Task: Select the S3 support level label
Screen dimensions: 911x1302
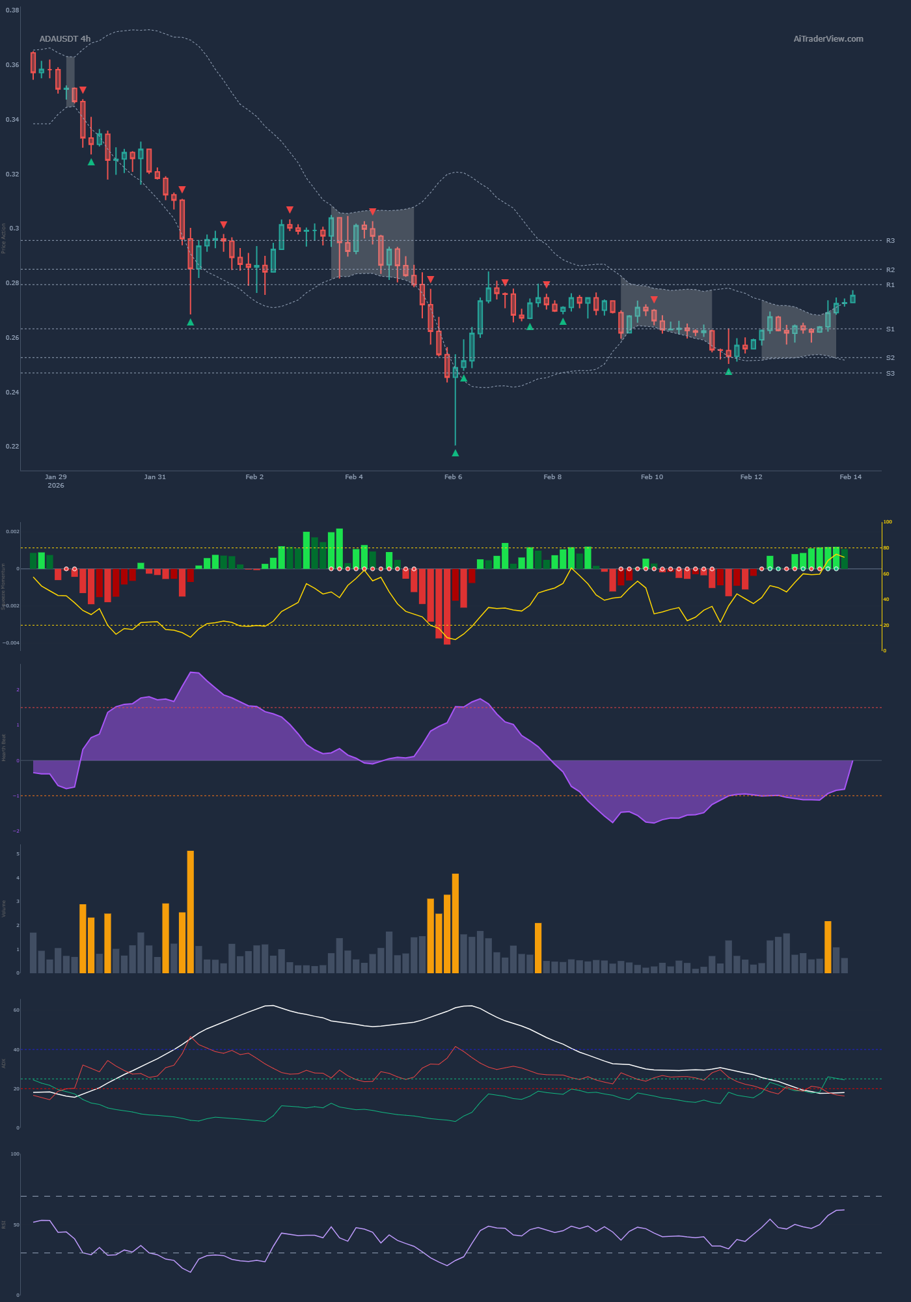Action: [x=890, y=374]
